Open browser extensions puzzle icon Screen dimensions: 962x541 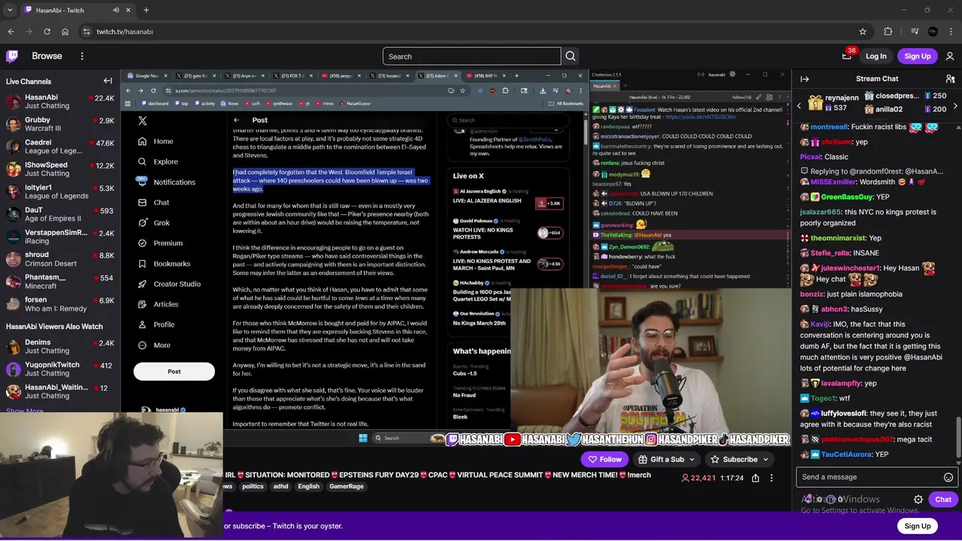tap(888, 32)
